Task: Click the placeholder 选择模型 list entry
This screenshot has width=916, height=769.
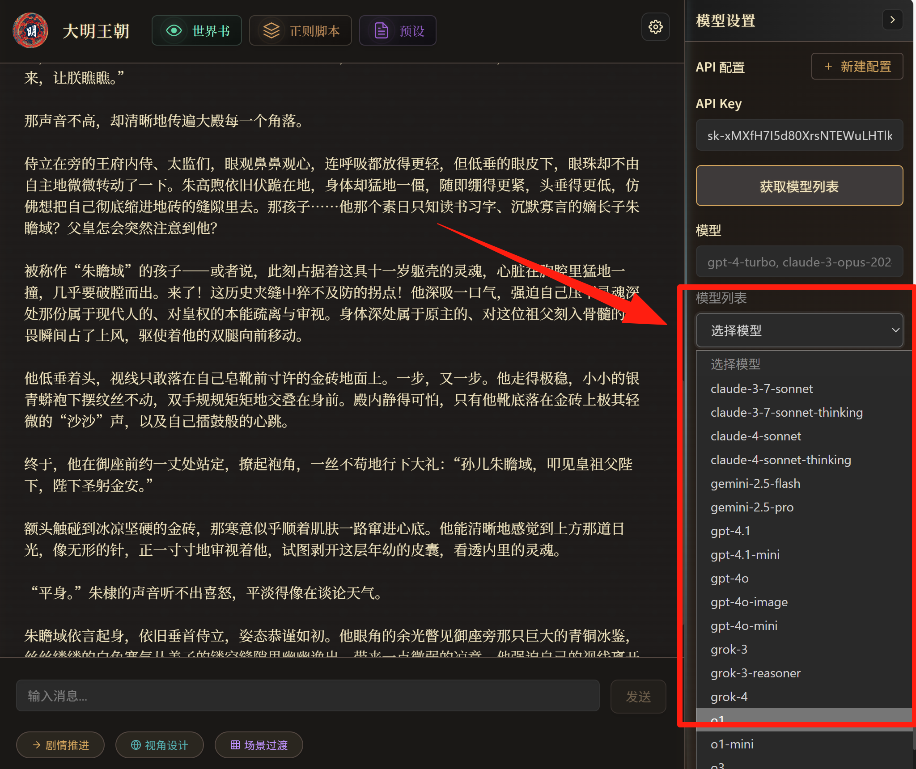Action: tap(804, 364)
